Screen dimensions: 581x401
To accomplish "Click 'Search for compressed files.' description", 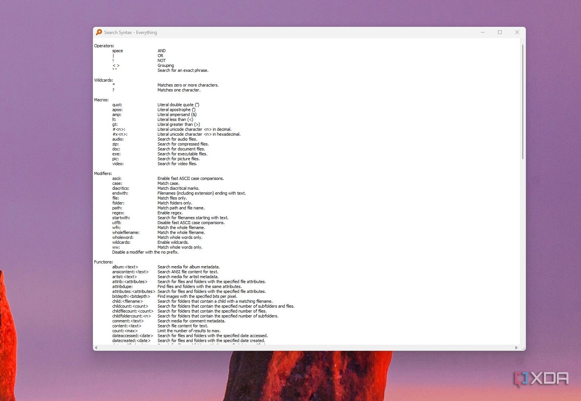I will pyautogui.click(x=183, y=144).
